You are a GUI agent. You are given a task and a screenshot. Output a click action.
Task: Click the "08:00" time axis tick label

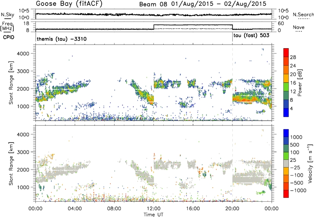point(114,209)
